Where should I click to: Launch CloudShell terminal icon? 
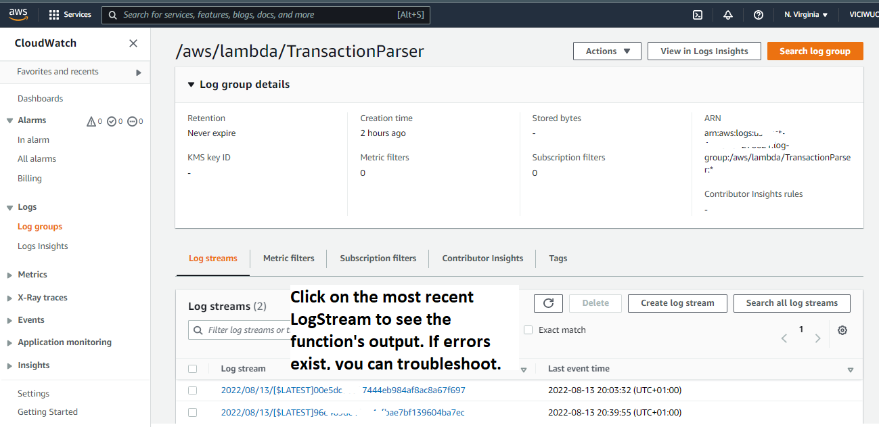pos(698,15)
